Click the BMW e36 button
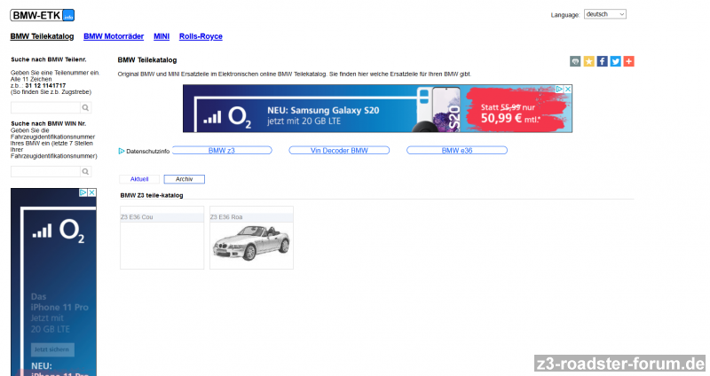This screenshot has width=710, height=376. (456, 151)
